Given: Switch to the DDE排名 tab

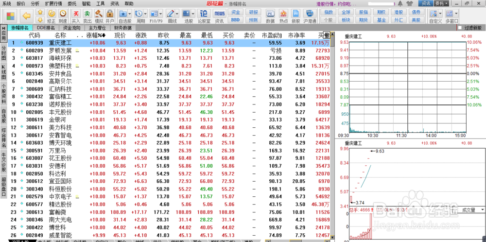Looking at the screenshot, I should [46, 28].
